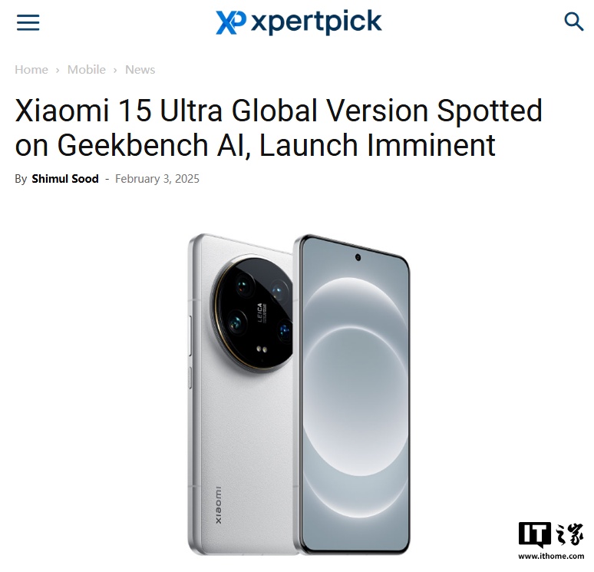The image size is (594, 572).
Task: Click the LEICA label in the camera ring
Action: coord(260,312)
